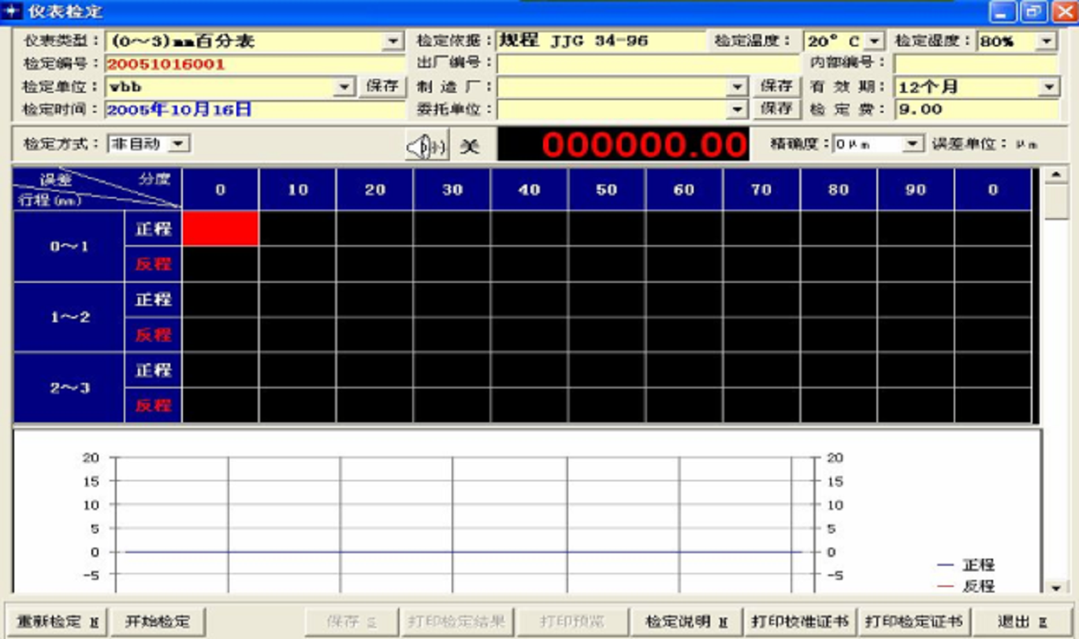Expand the 检定温度 dropdown

click(x=874, y=41)
